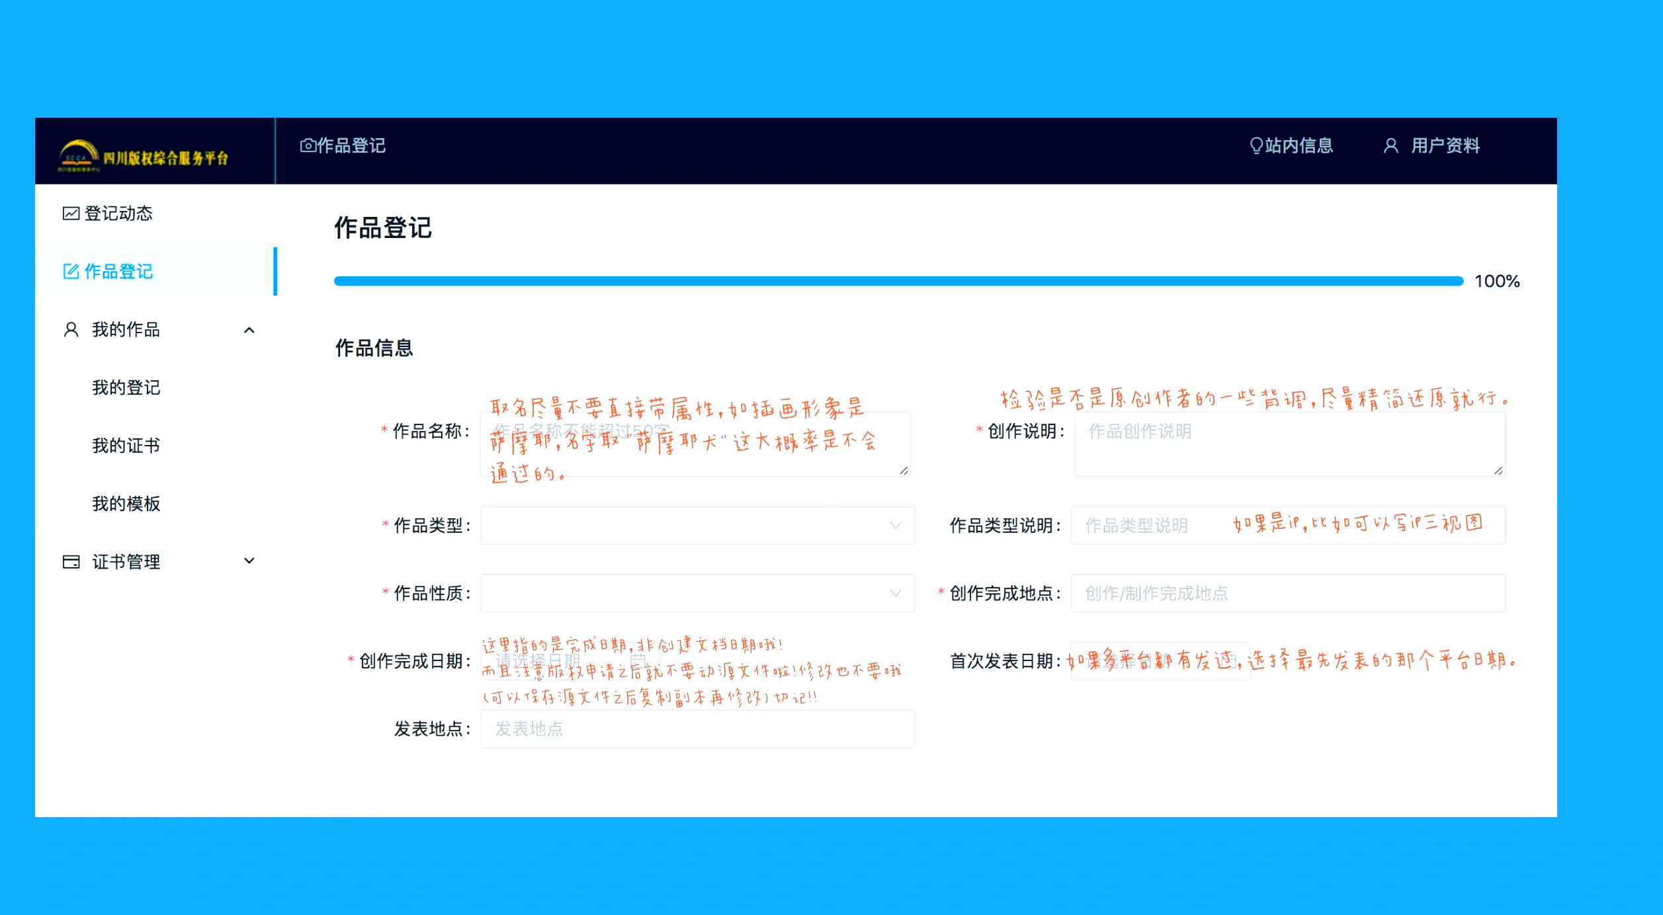1663x915 pixels.
Task: Open the 首次发表日期 date picker
Action: 1161,661
